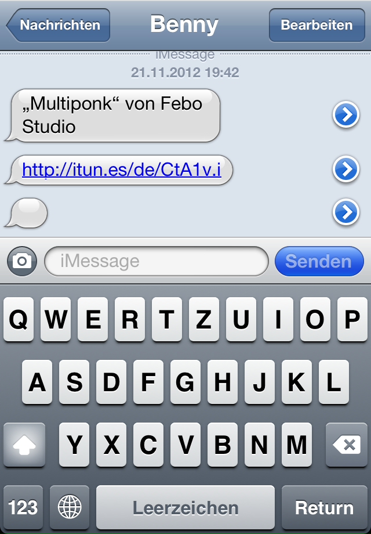
Task: Tap the Z key in top row
Action: tap(203, 319)
